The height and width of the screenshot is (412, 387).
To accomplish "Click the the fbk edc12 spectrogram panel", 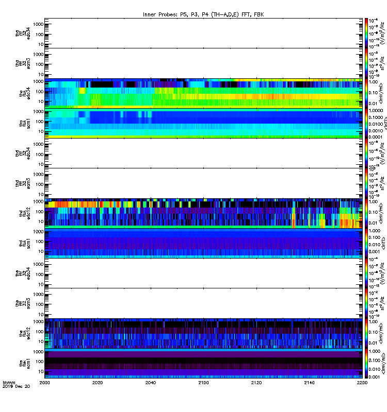I will [203, 333].
